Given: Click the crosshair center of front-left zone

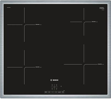Looking at the screenshot, I should (x=24, y=67).
